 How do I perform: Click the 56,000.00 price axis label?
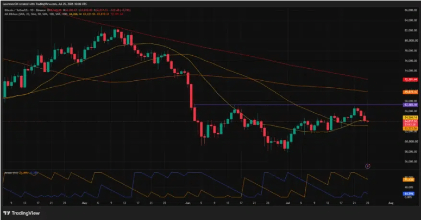(411, 161)
